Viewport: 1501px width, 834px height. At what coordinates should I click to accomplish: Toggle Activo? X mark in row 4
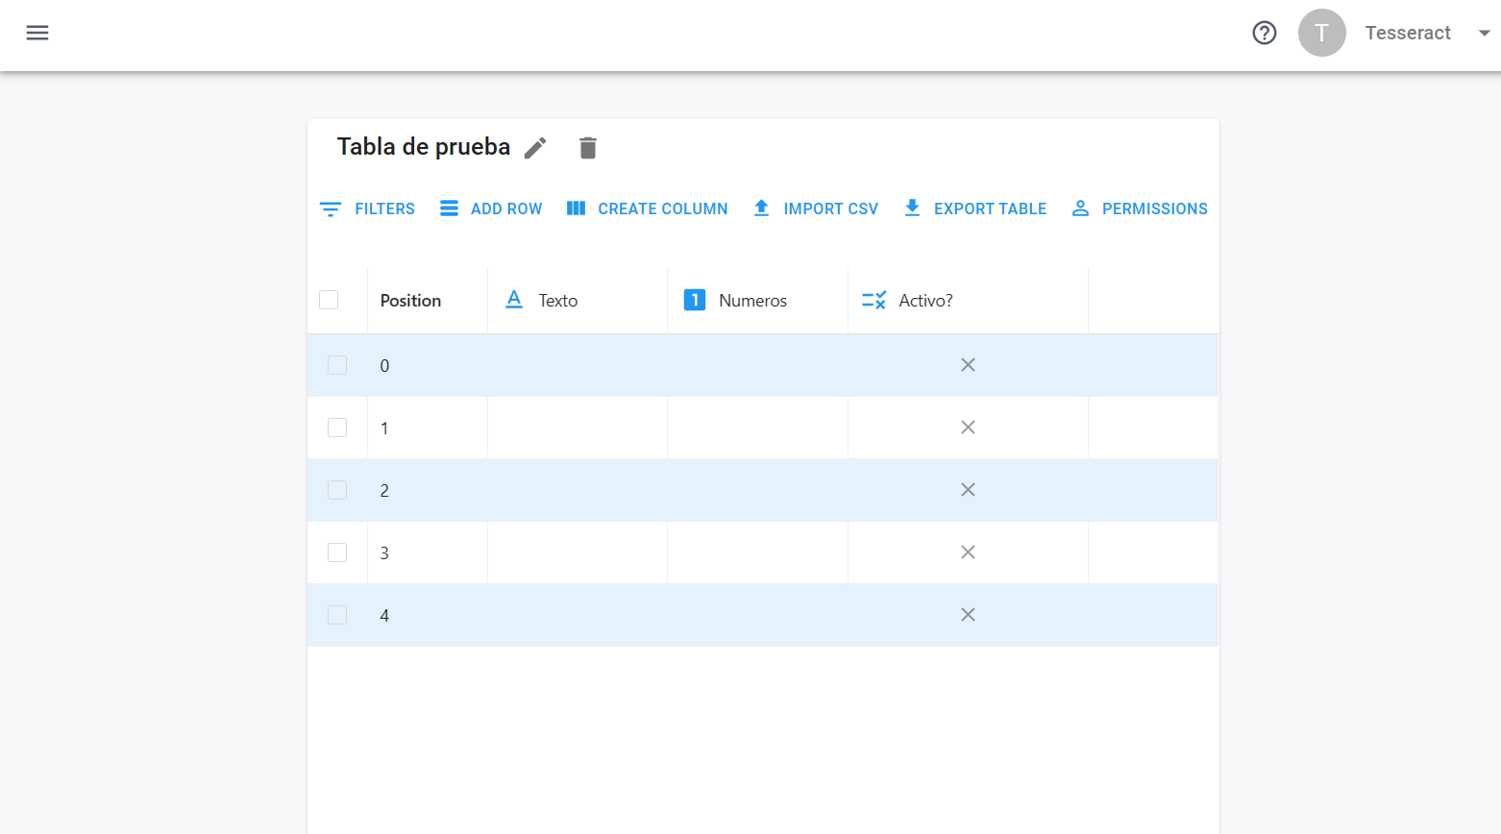[x=968, y=615]
